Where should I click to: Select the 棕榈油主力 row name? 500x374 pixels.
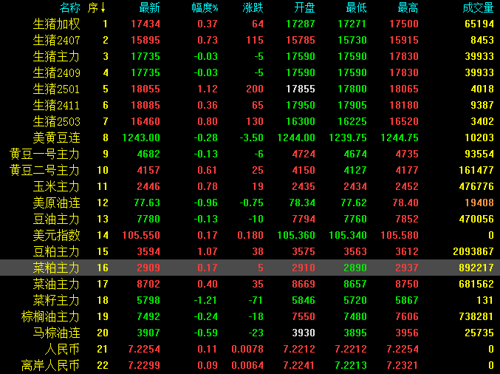tap(51, 316)
